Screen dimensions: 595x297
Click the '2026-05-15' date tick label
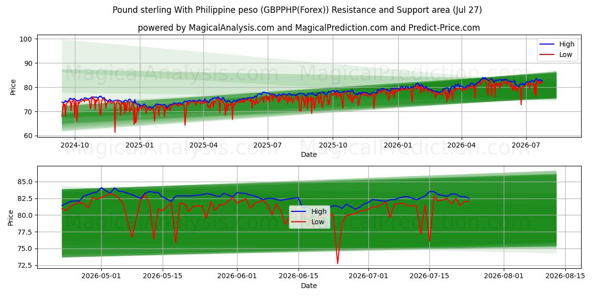pos(163,275)
